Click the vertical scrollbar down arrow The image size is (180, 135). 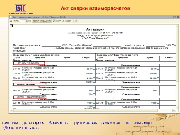point(177,107)
